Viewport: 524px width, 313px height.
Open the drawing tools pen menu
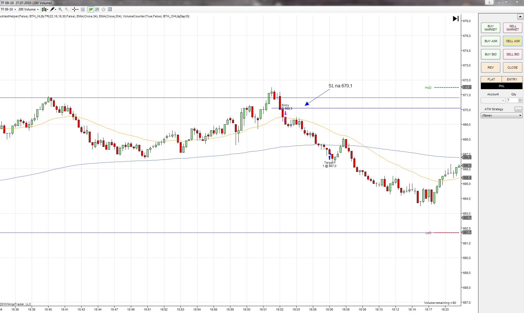click(53, 9)
